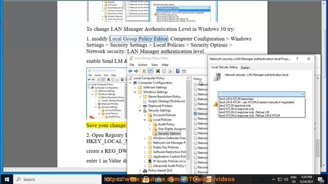Close the LAN Manager properties dialog
This screenshot has width=328, height=184.
point(309,59)
